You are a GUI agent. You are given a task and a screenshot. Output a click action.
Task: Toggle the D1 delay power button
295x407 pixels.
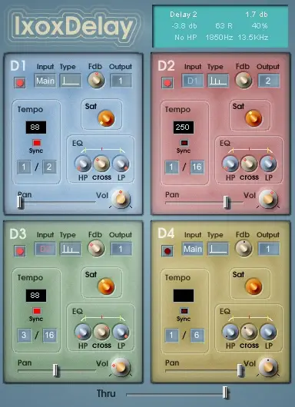pos(20,83)
